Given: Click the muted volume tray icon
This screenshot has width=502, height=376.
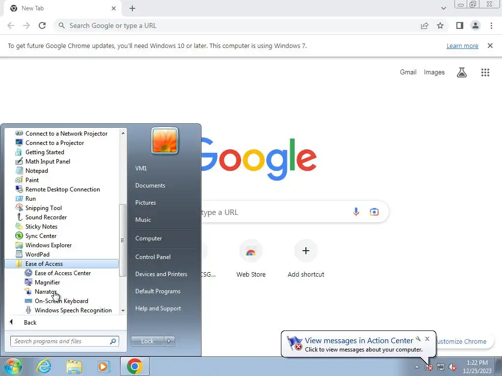Looking at the screenshot, I should click(452, 367).
